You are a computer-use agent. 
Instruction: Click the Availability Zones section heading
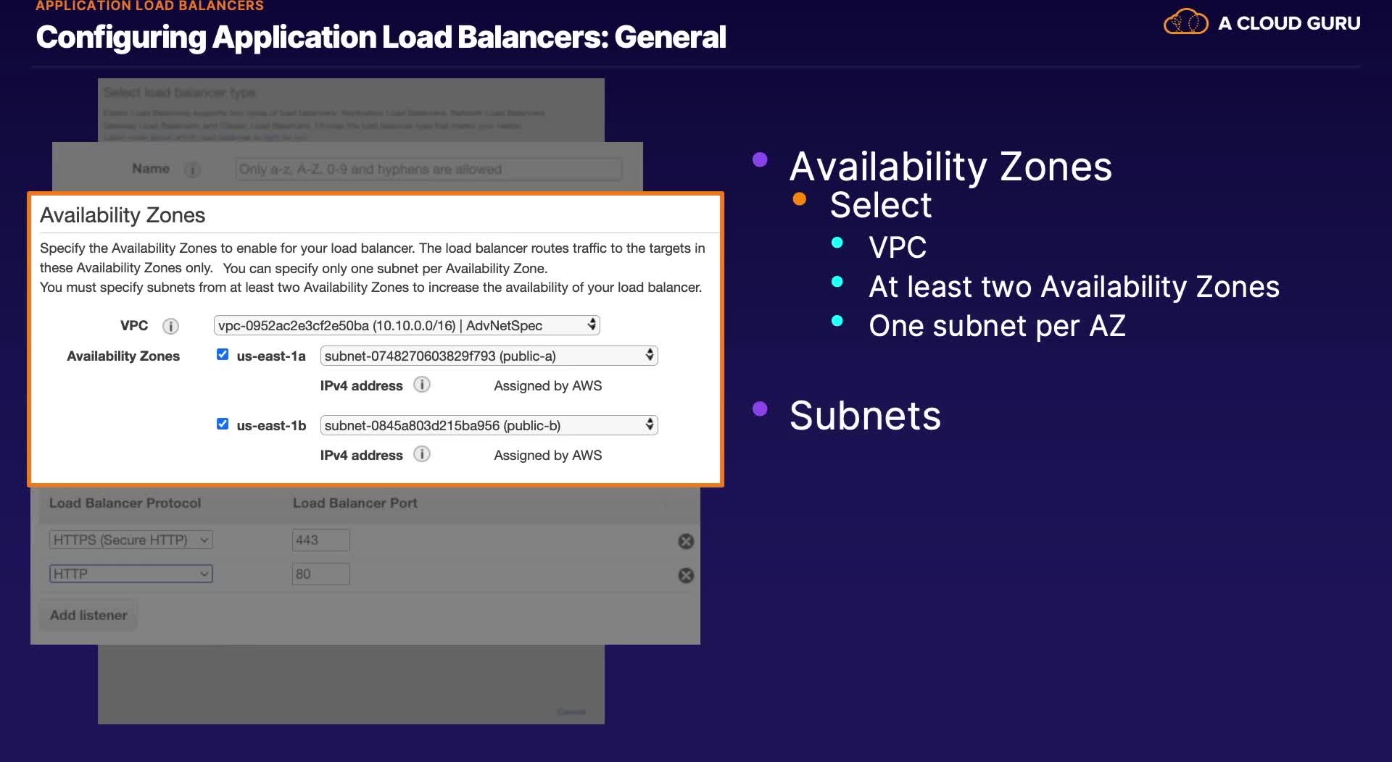coord(123,215)
